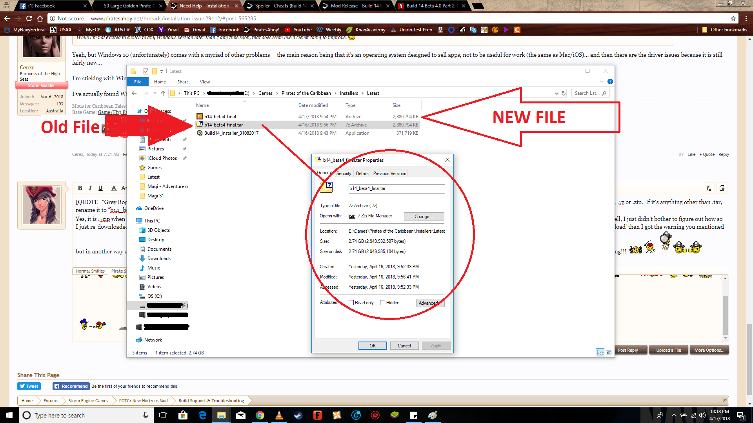Click the Explorer back arrow

134,93
